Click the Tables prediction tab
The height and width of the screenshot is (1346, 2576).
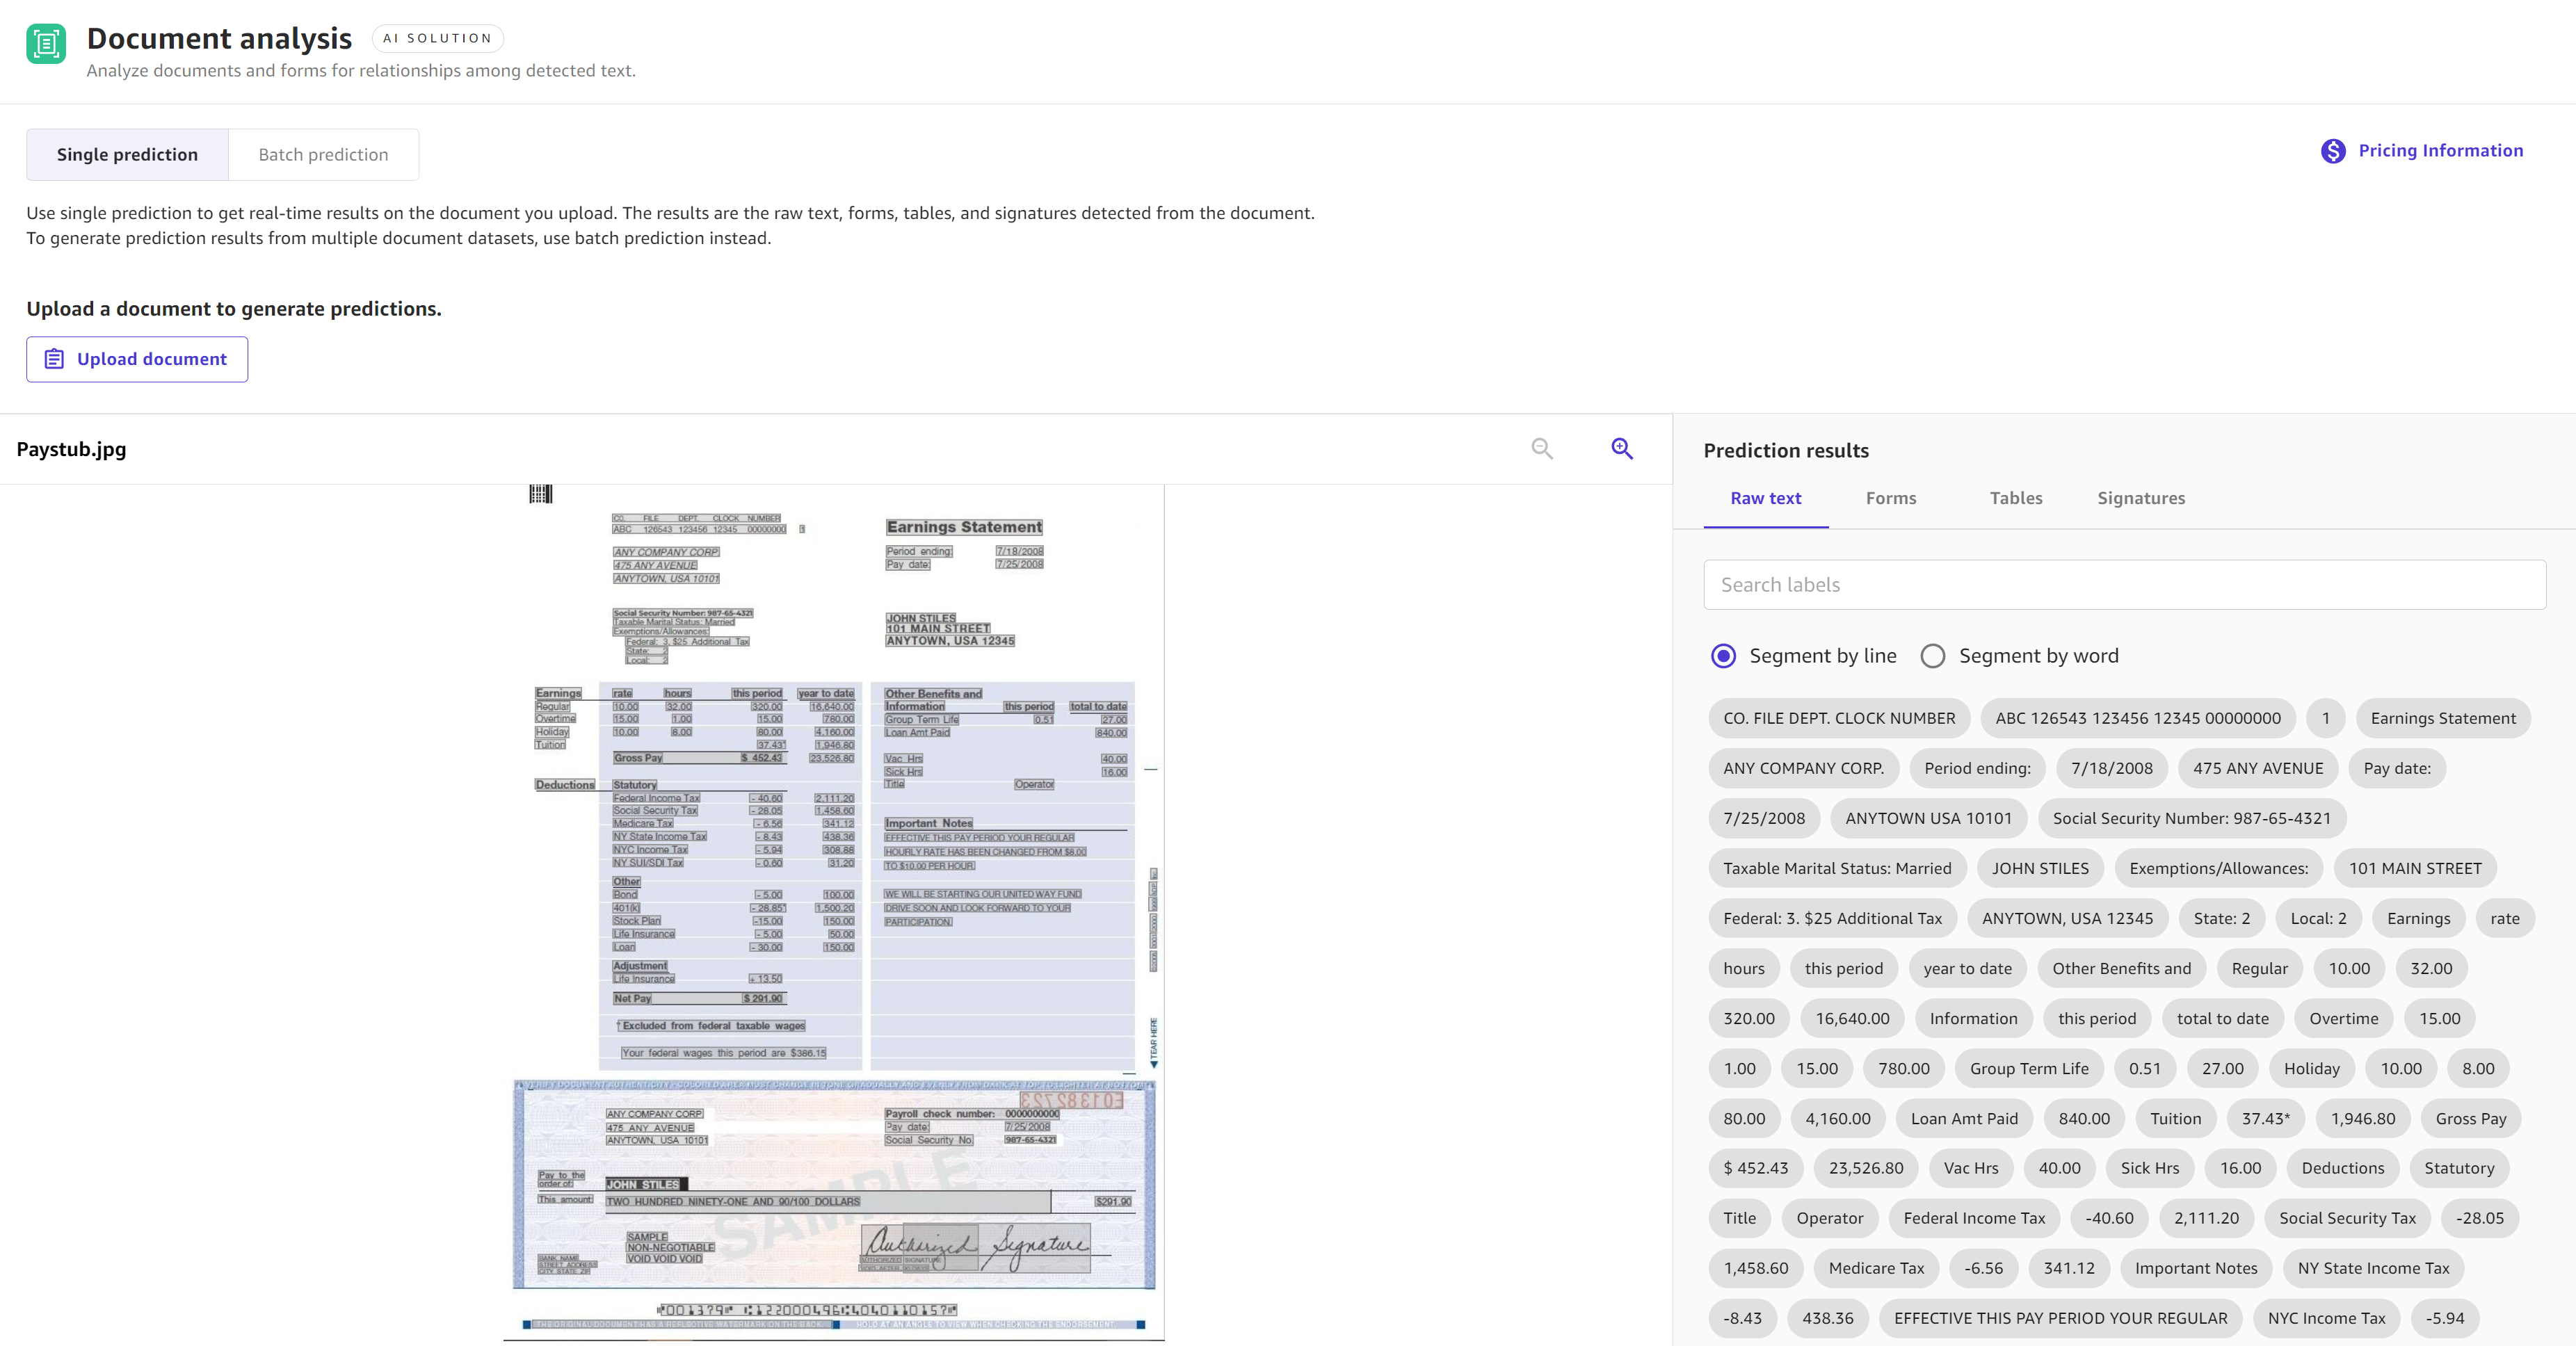[x=2015, y=498]
